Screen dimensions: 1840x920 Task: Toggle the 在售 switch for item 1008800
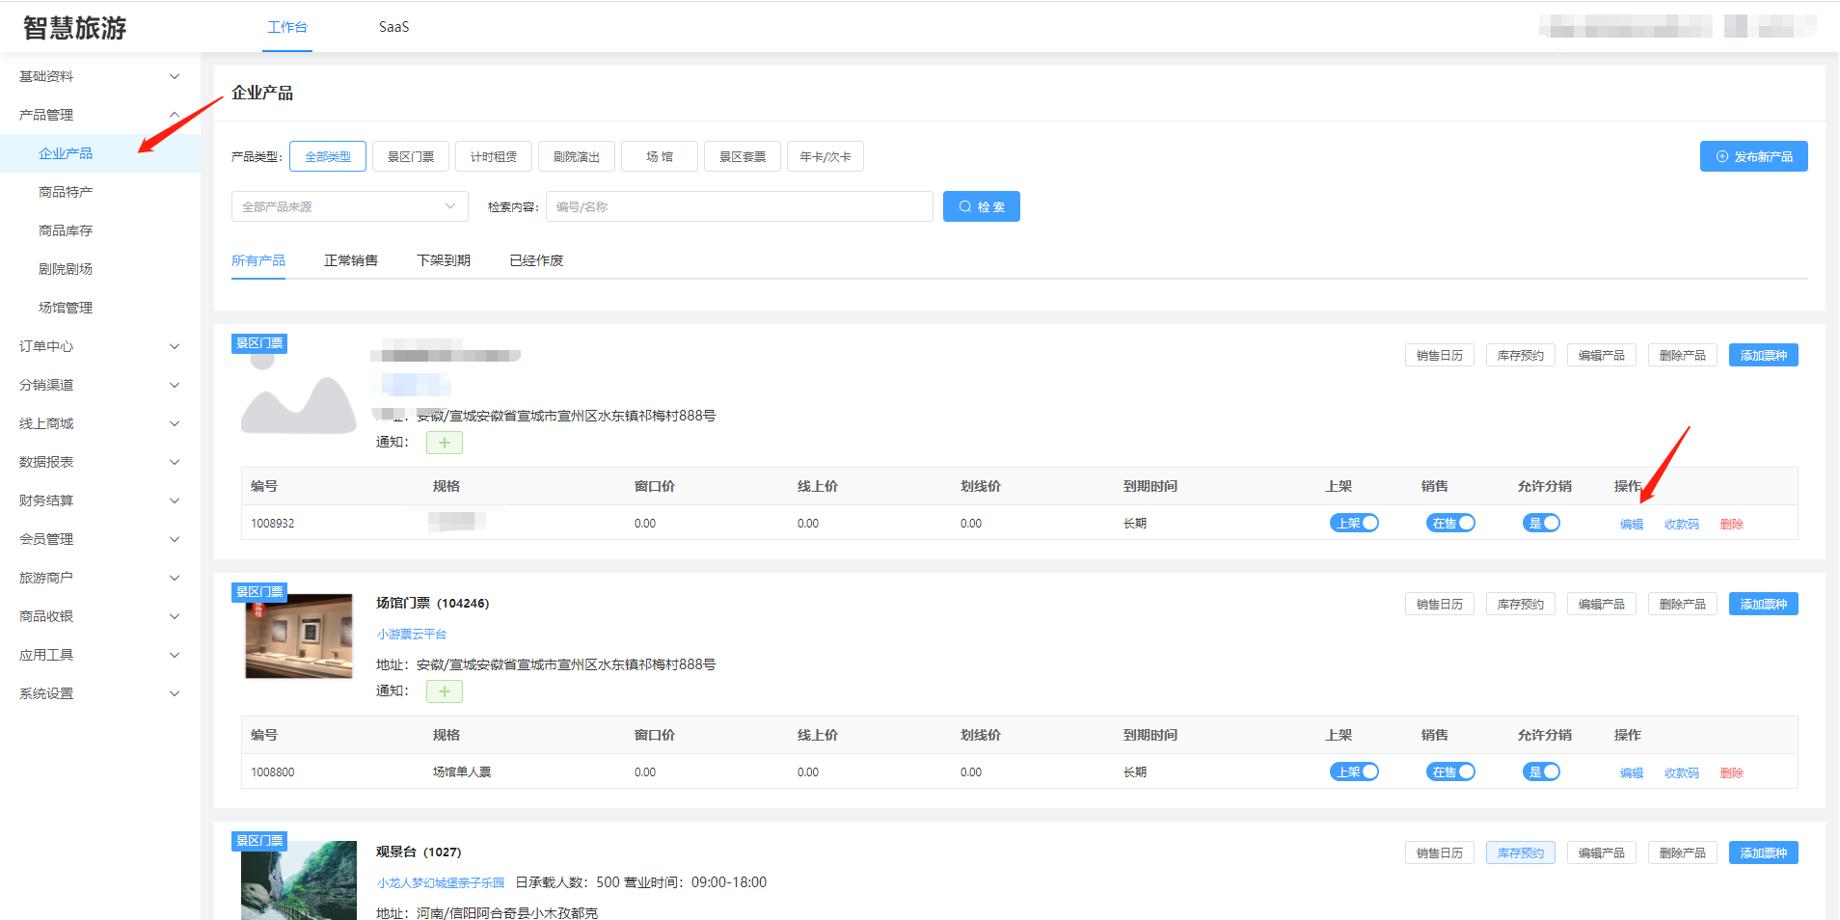(x=1450, y=771)
